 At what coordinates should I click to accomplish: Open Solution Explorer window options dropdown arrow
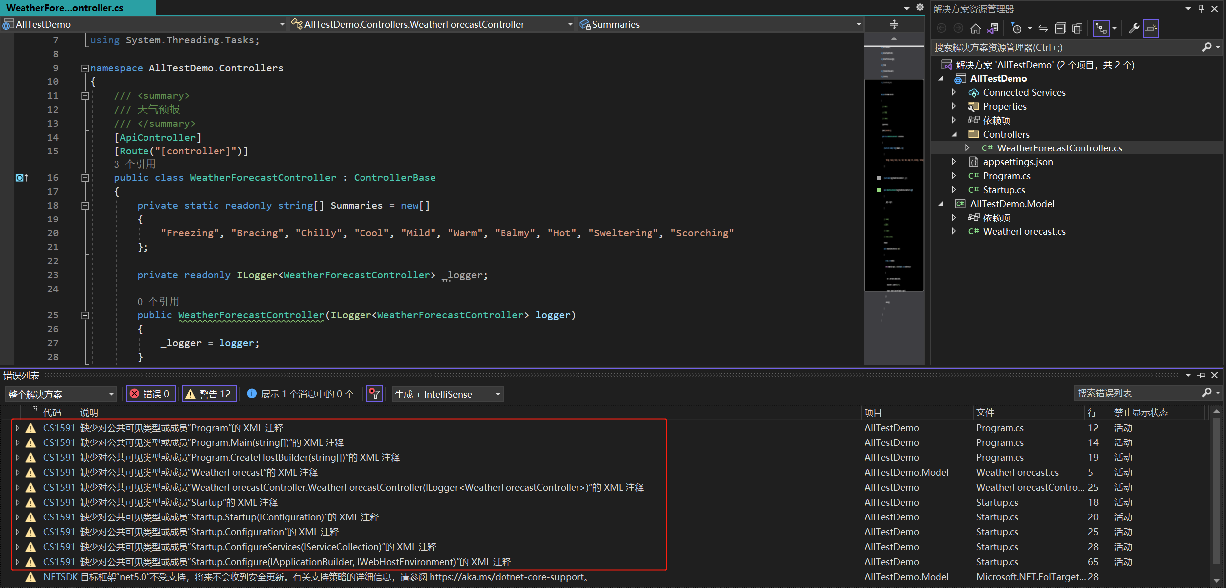1188,9
